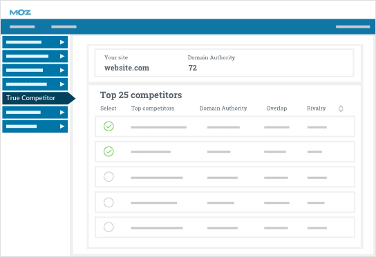Expand the first sidebar menu arrow
Viewport: 376px width, 257px height.
pyautogui.click(x=62, y=42)
